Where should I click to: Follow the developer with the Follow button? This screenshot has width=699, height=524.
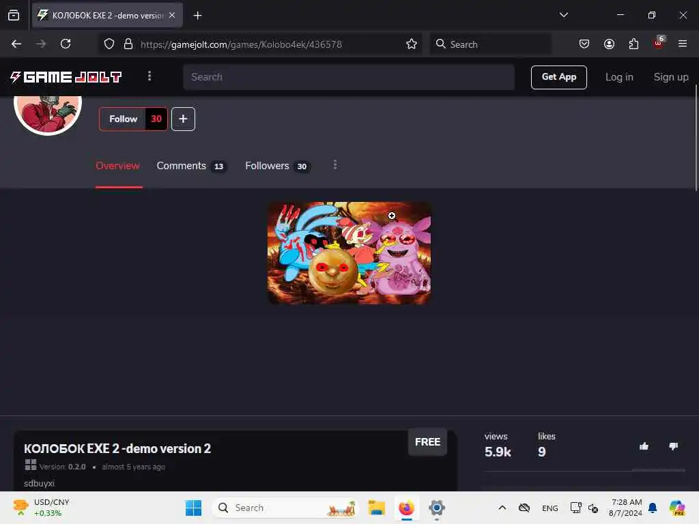tap(123, 119)
